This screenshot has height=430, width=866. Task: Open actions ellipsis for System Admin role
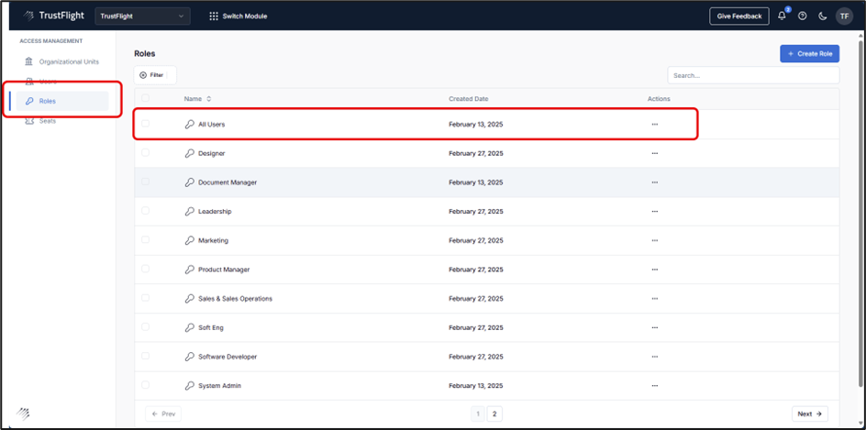tap(654, 386)
